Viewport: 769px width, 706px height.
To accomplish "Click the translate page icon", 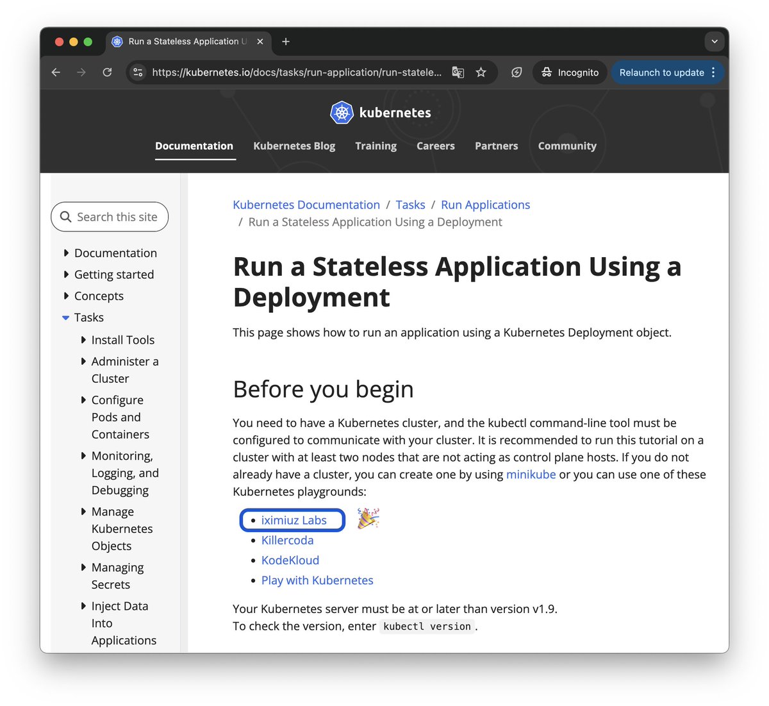I will tap(458, 72).
